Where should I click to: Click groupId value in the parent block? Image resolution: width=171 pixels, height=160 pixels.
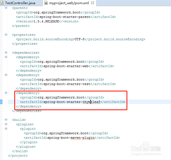pos(57,12)
